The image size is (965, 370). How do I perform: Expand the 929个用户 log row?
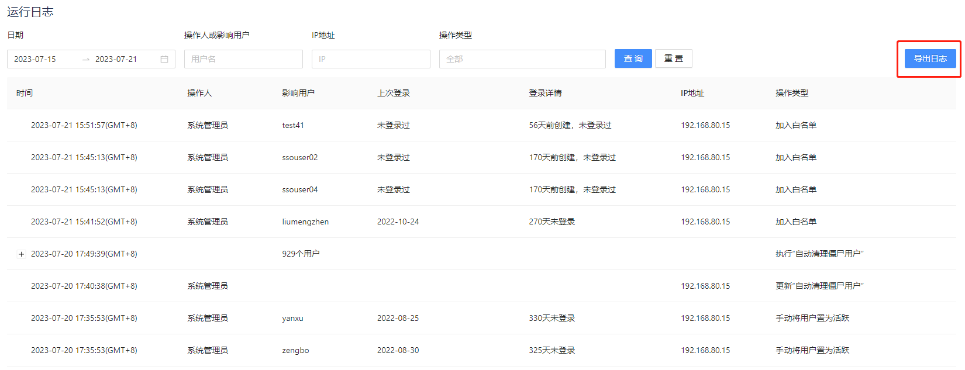[x=22, y=254]
